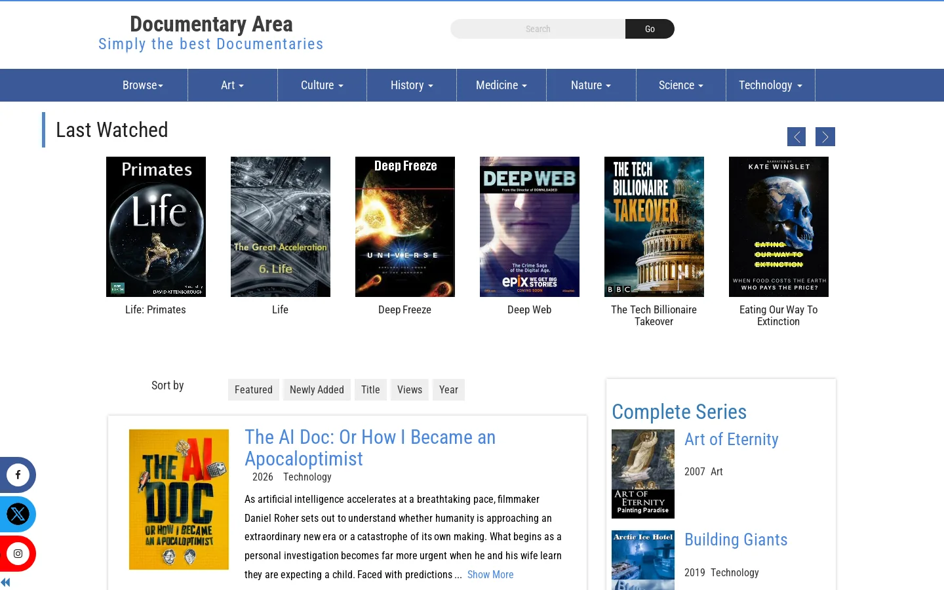Go to previous Last Watched items arrow

(796, 136)
